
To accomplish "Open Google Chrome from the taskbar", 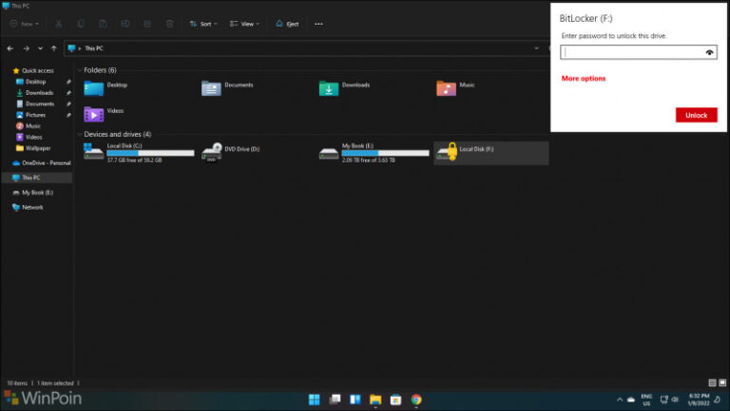I will pyautogui.click(x=416, y=400).
